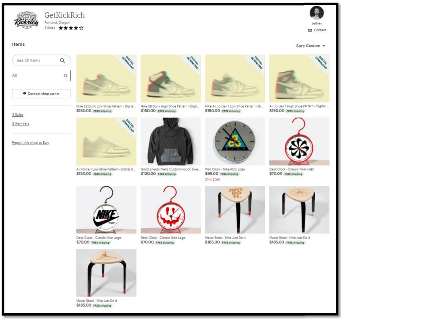The width and height of the screenshot is (425, 319).
Task: Click the Digital Download badge on Air Force 1
Action: 127,126
